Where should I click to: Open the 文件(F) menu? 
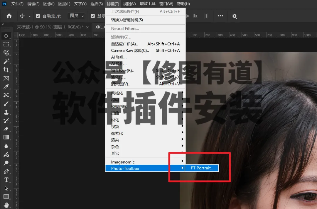coord(17,4)
